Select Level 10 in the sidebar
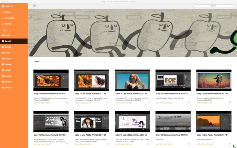Screen dimensions: 237x148 [x=14, y=88]
